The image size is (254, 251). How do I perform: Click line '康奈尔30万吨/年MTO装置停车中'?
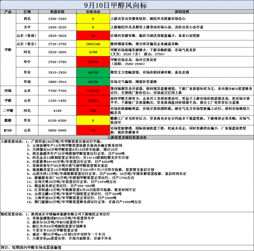[x=58, y=222]
